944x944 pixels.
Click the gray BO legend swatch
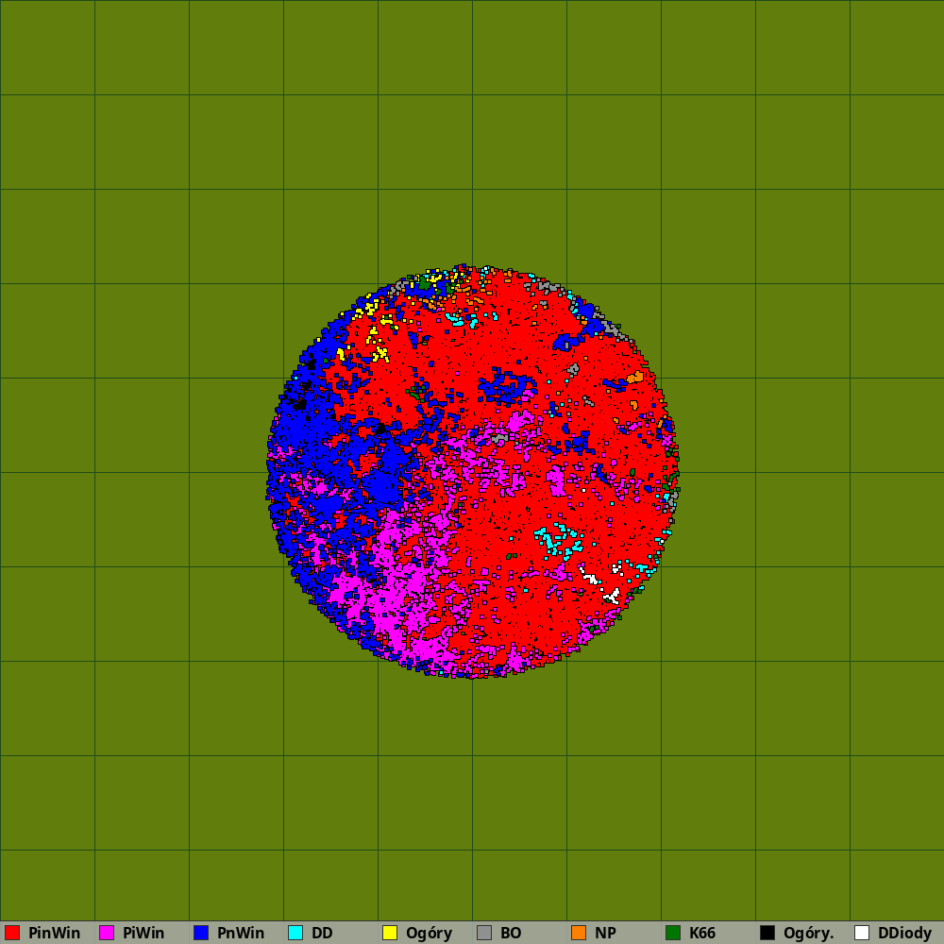tap(484, 933)
